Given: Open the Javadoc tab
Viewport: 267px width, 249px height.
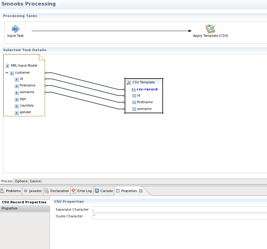Looking at the screenshot, I should (x=33, y=191).
